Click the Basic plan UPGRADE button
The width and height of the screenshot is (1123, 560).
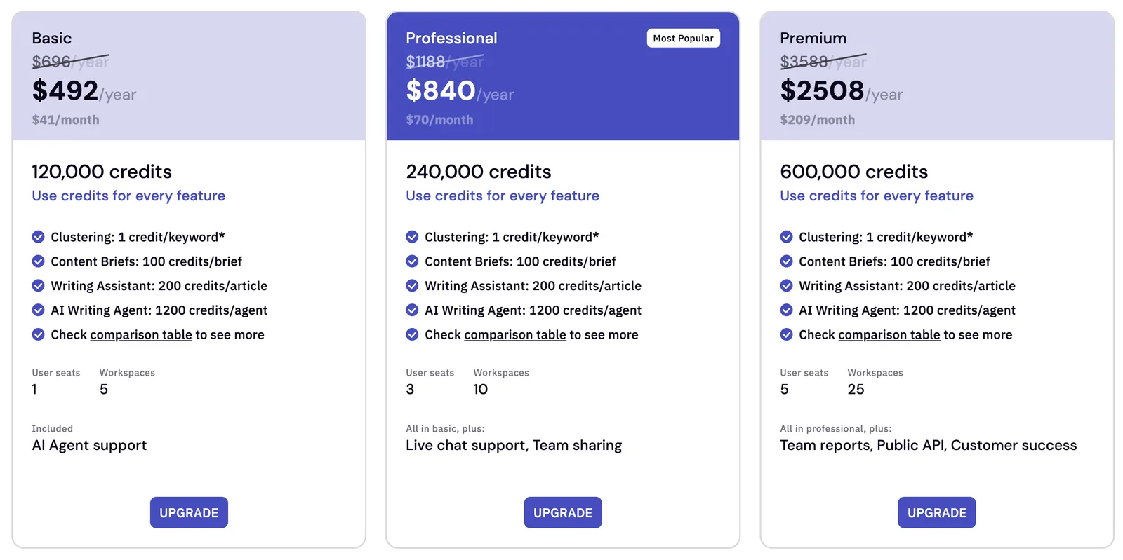click(x=189, y=512)
